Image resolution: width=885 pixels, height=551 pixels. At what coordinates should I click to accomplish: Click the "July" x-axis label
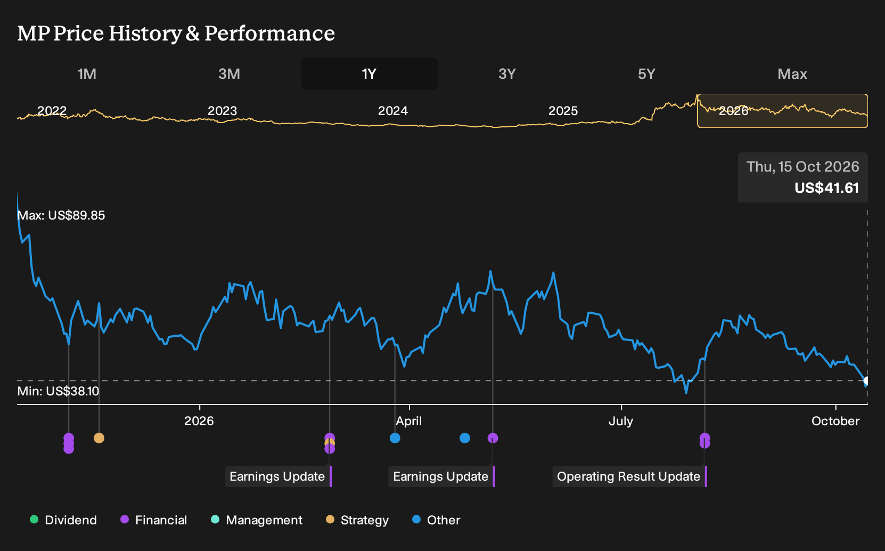tap(621, 421)
